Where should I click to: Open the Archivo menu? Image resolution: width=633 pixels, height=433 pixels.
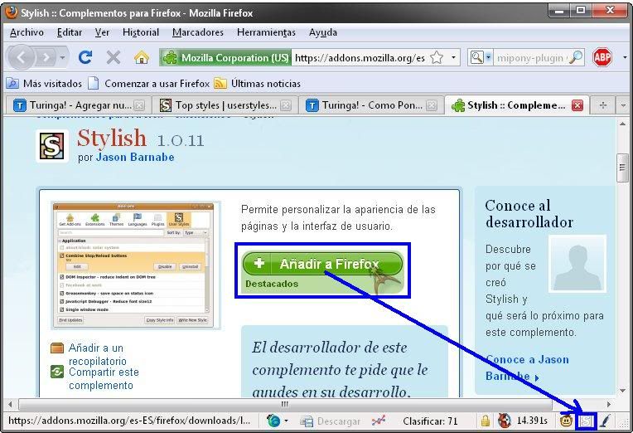[27, 32]
